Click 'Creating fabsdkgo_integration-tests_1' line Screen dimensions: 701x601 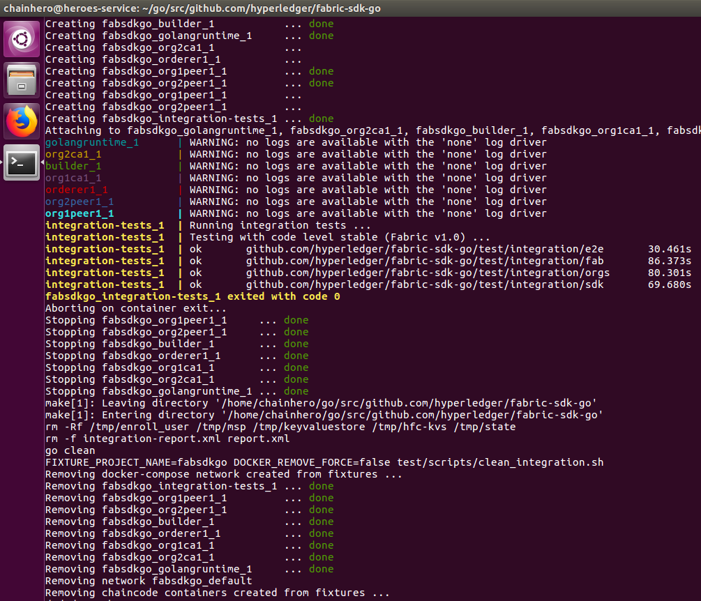[189, 119]
